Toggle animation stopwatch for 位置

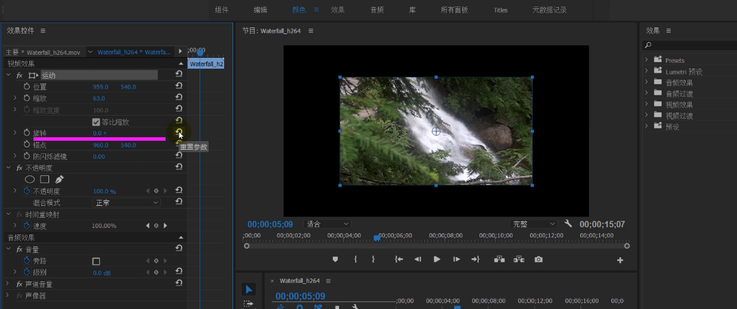click(26, 86)
